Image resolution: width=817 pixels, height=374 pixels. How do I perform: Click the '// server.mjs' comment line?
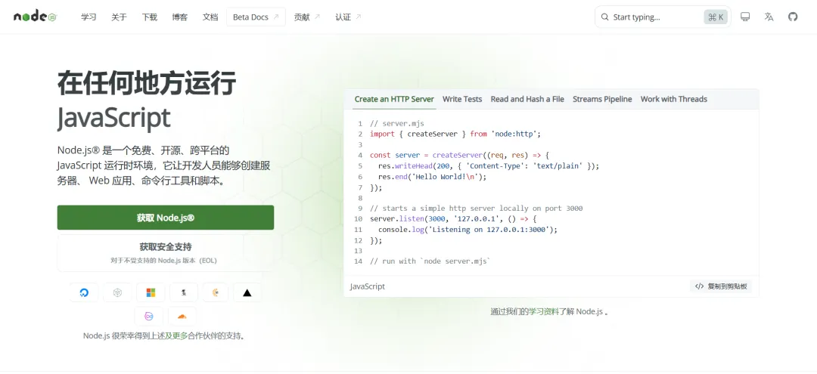coord(397,123)
